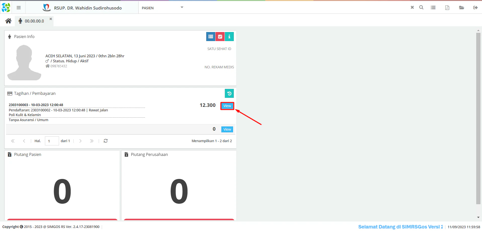The width and height of the screenshot is (482, 231).
Task: Go to previous page of billing list
Action: coord(24,141)
